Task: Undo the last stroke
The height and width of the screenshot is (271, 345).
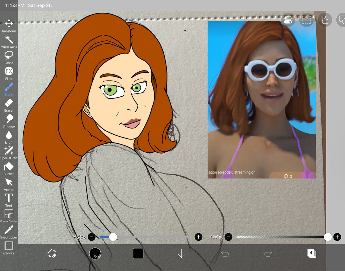Action: (225, 253)
